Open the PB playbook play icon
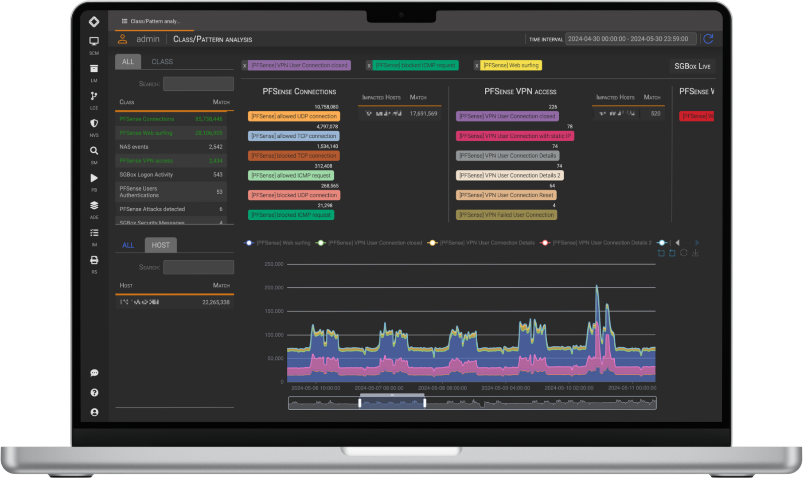 click(x=94, y=178)
